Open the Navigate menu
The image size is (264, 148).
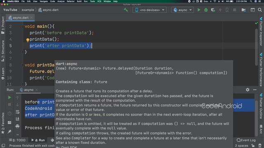point(44,1)
